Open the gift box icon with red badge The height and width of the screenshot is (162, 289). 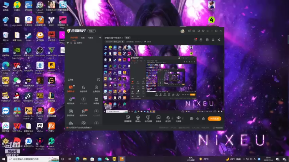tap(195, 40)
